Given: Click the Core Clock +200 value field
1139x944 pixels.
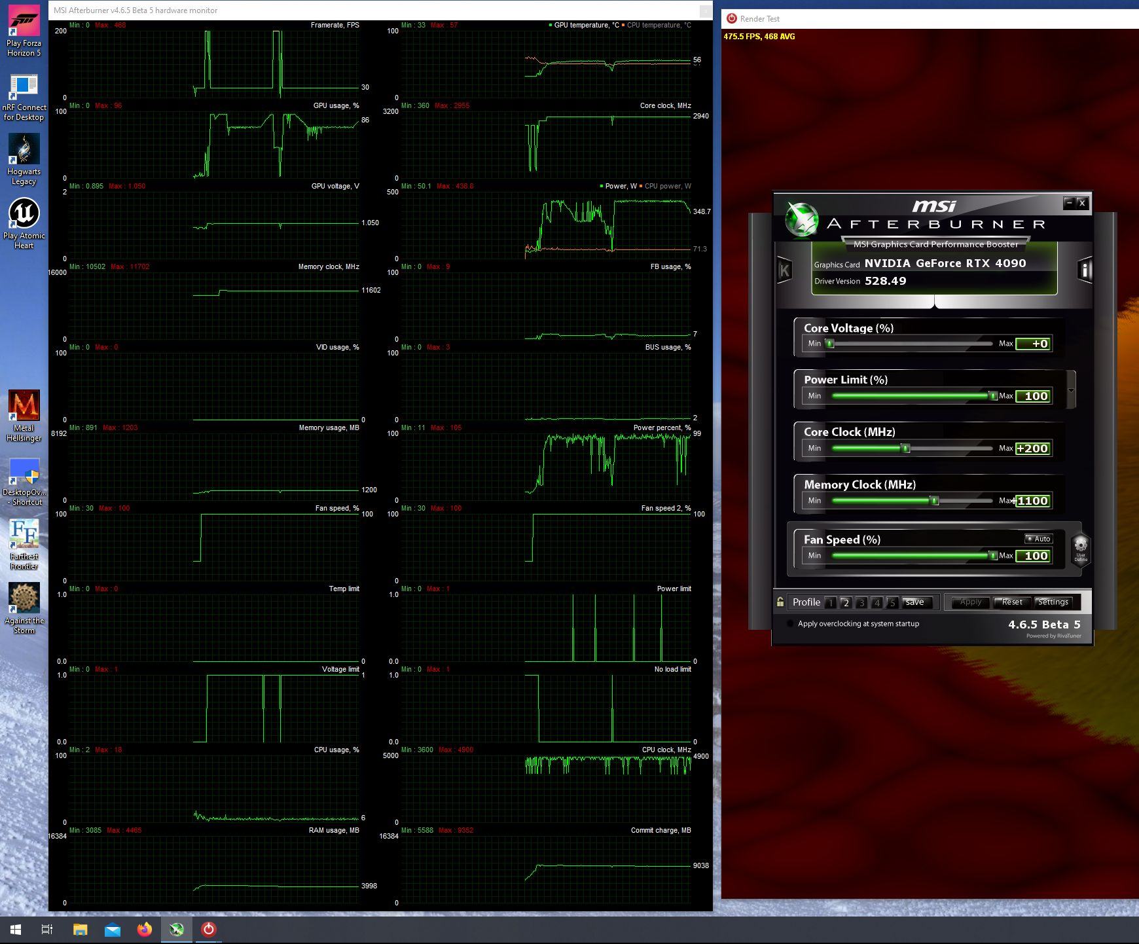Looking at the screenshot, I should 1033,448.
